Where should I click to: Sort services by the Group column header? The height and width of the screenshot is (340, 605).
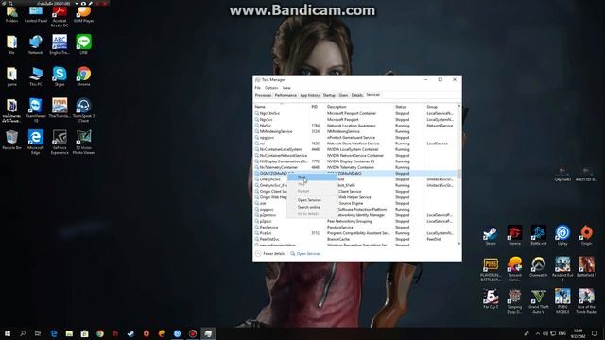click(x=441, y=107)
